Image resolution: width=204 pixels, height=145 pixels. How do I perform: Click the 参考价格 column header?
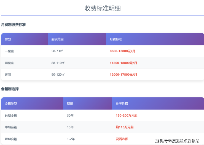point(122,104)
